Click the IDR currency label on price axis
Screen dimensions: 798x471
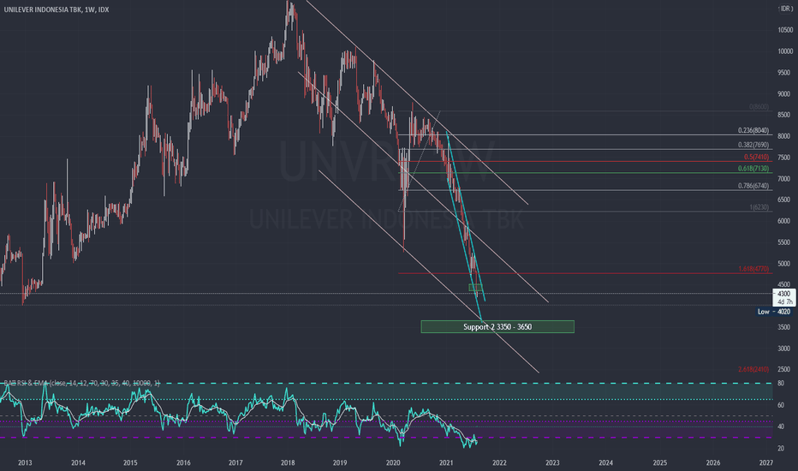coord(785,9)
